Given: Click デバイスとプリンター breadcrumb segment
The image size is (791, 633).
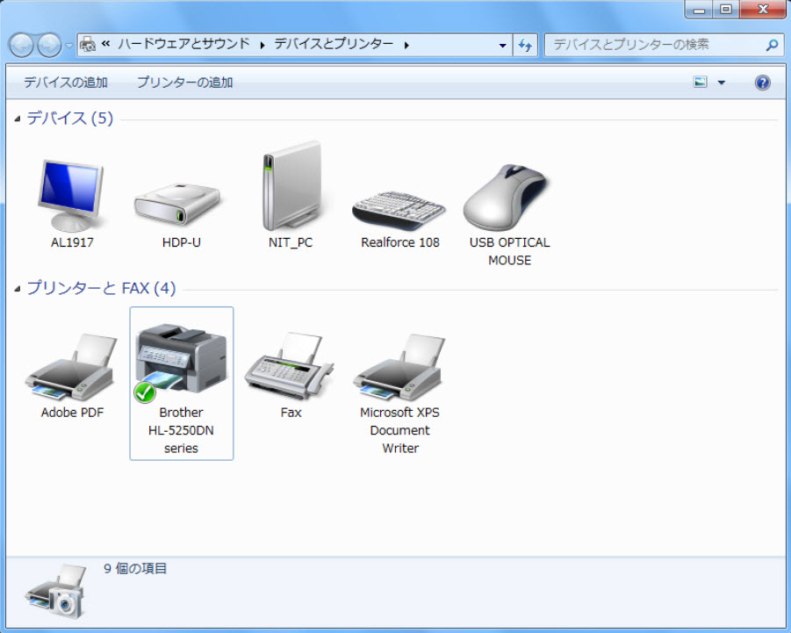Looking at the screenshot, I should 334,44.
